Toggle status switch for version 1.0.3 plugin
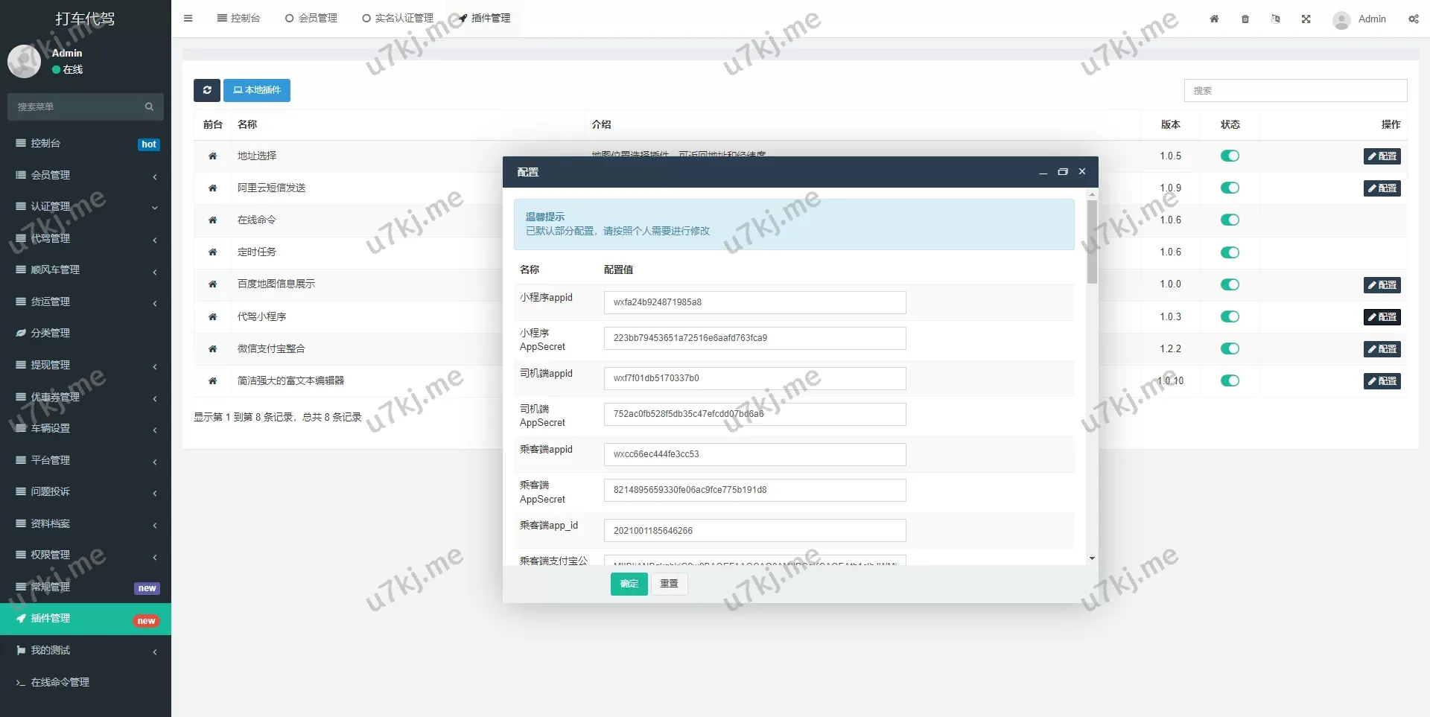Screen dimensions: 1430x717 [1230, 317]
